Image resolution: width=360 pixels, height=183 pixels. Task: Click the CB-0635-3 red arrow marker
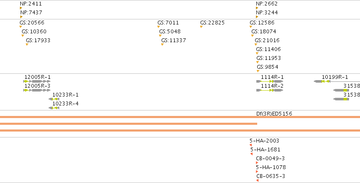[x=257, y=180]
